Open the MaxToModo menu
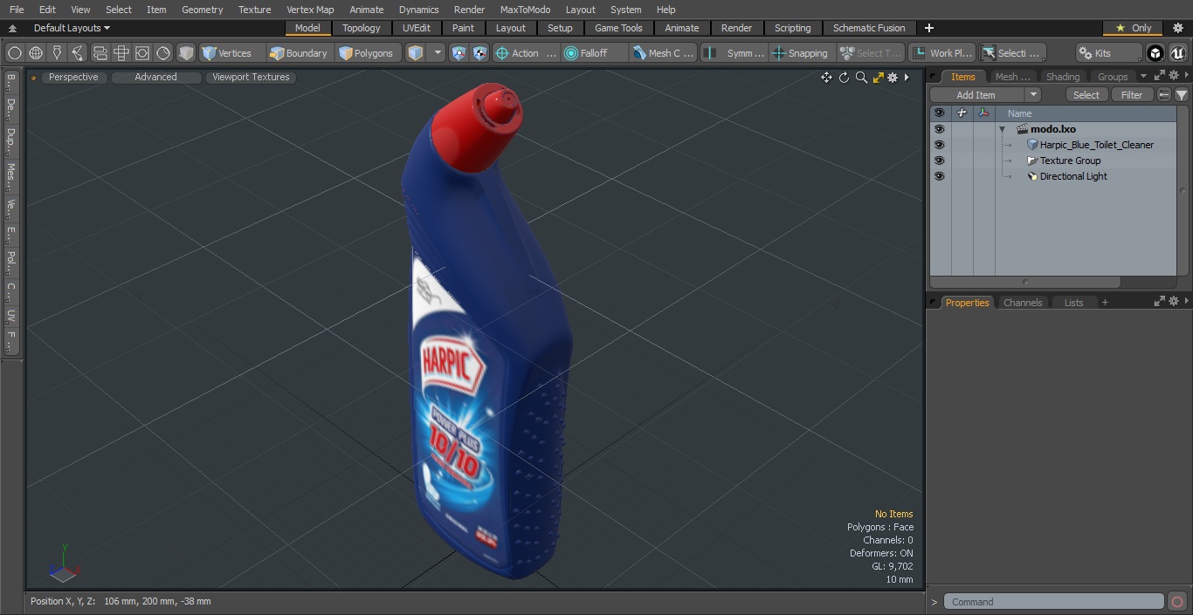Image resolution: width=1193 pixels, height=615 pixels. pyautogui.click(x=525, y=10)
